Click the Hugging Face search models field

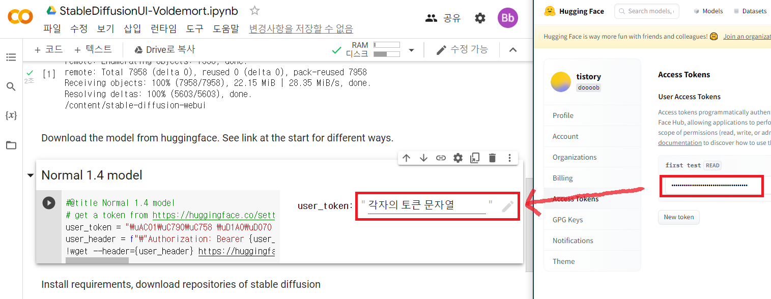646,11
